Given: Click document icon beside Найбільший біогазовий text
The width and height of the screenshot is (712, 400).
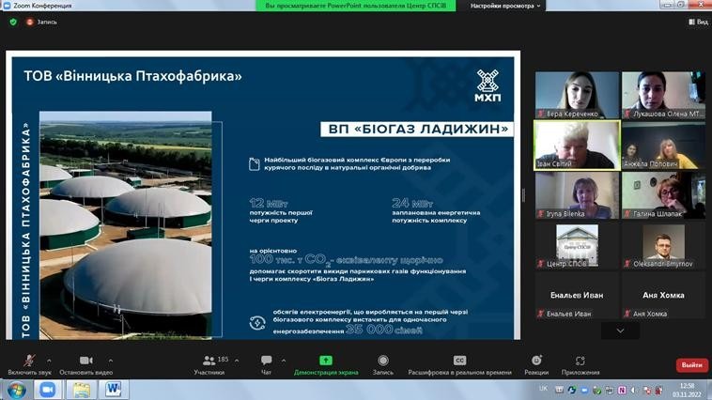Looking at the screenshot, I should 255,164.
